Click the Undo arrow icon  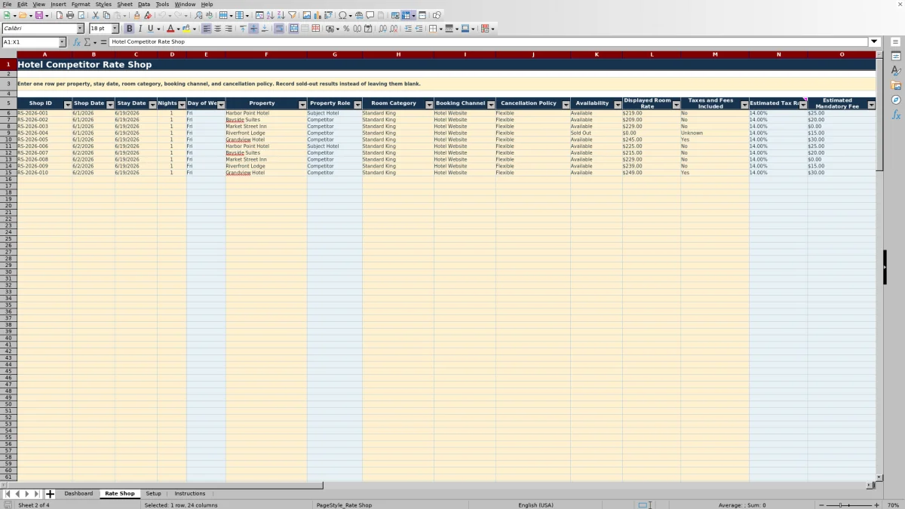tap(161, 15)
